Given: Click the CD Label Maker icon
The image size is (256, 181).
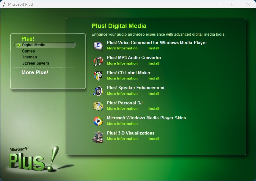Looking at the screenshot, I should [98, 76].
